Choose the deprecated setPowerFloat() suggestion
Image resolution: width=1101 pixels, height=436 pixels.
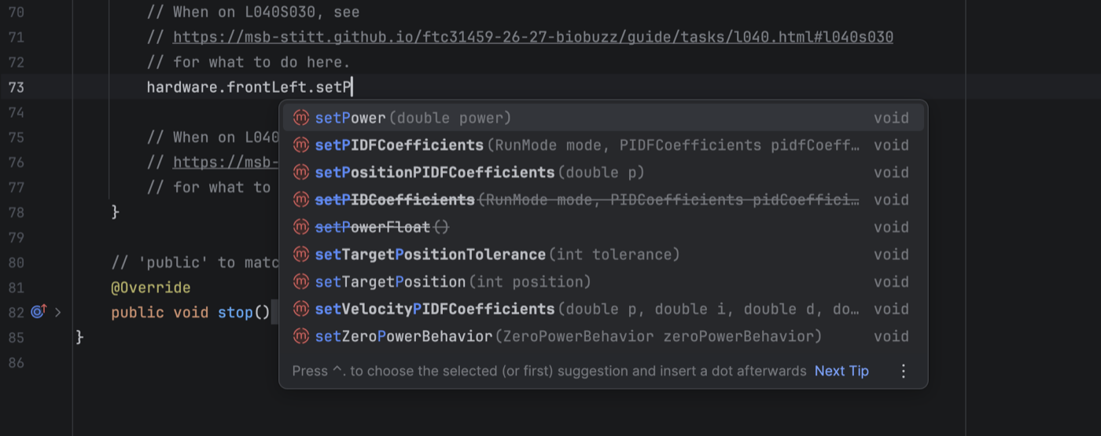(603, 227)
